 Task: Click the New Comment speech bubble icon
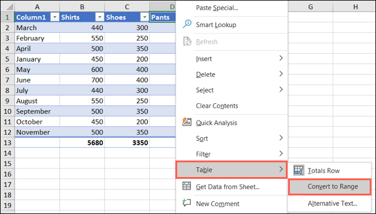(187, 202)
